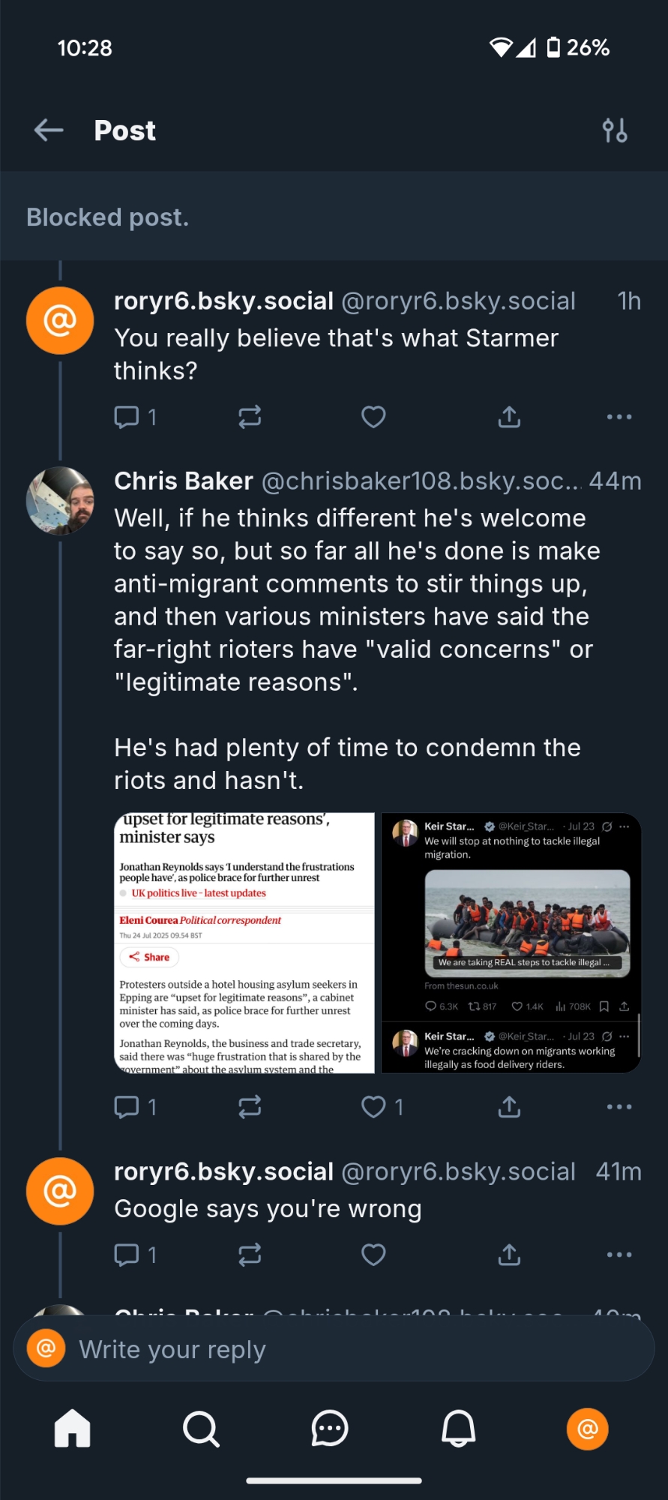This screenshot has width=668, height=1500.
Task: Open more options on 'Google says you're wrong'
Action: click(619, 1255)
